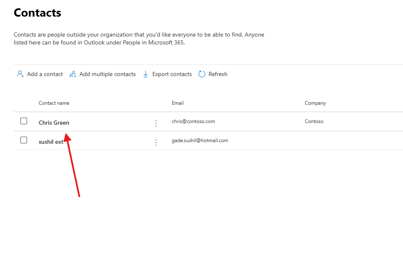Click the Add a contact person icon
Image resolution: width=403 pixels, height=256 pixels.
pos(20,74)
